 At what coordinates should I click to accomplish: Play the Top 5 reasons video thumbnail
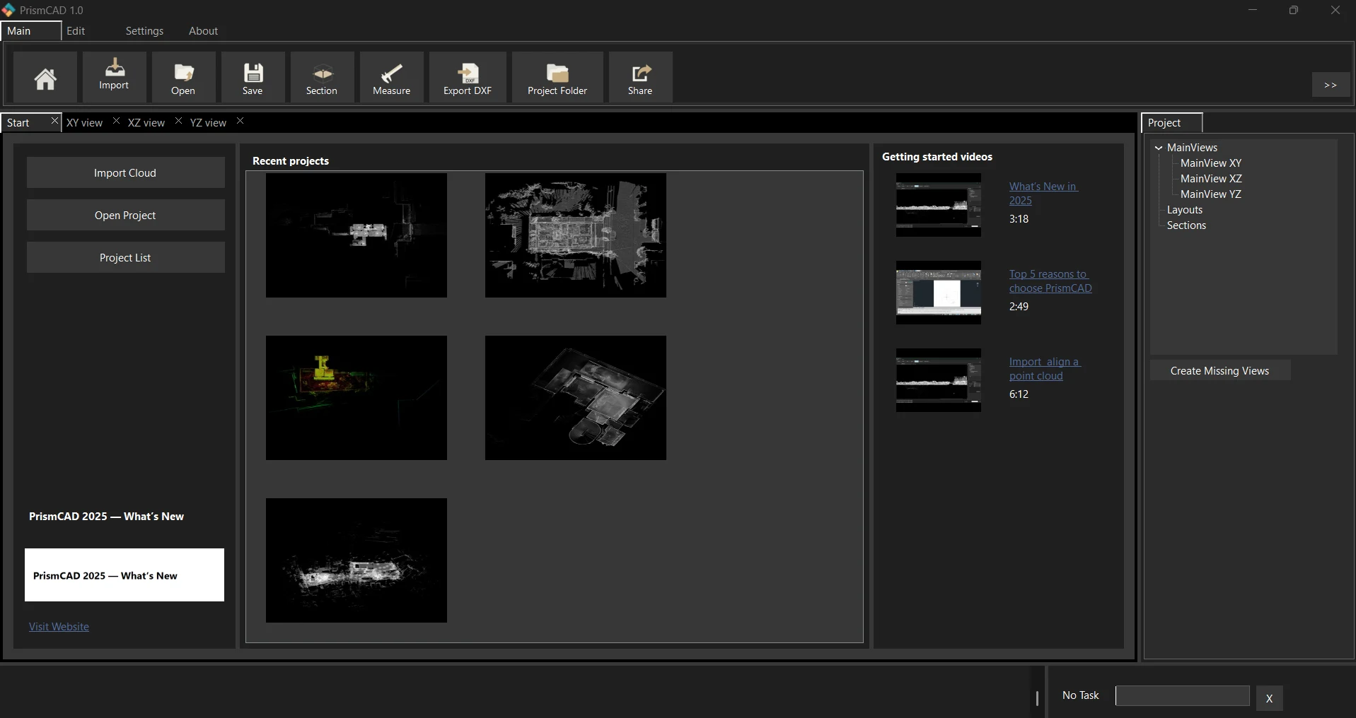[x=939, y=293]
